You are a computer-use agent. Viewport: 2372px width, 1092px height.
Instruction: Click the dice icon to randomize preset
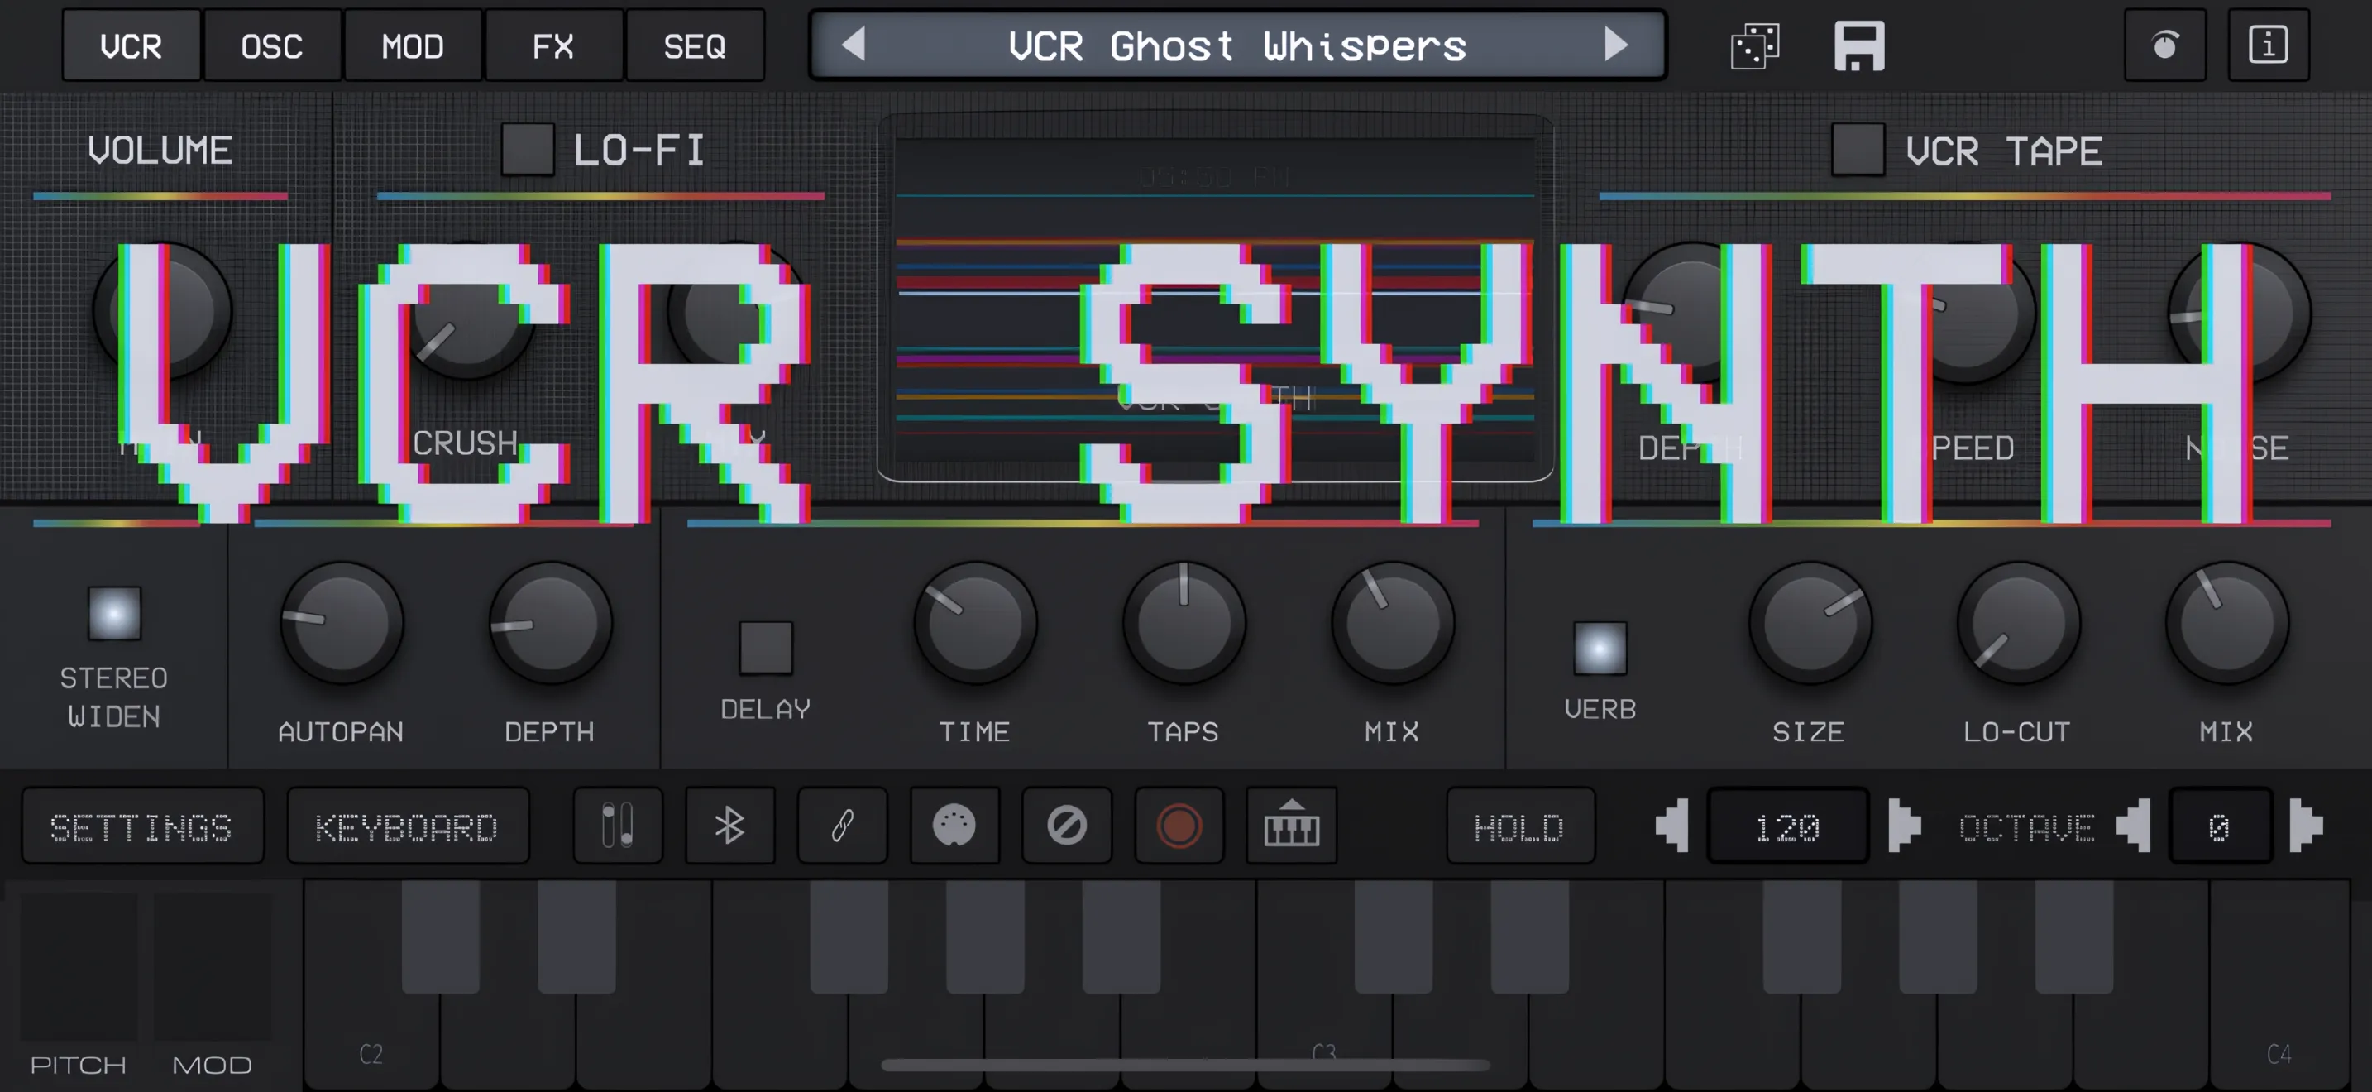1755,44
